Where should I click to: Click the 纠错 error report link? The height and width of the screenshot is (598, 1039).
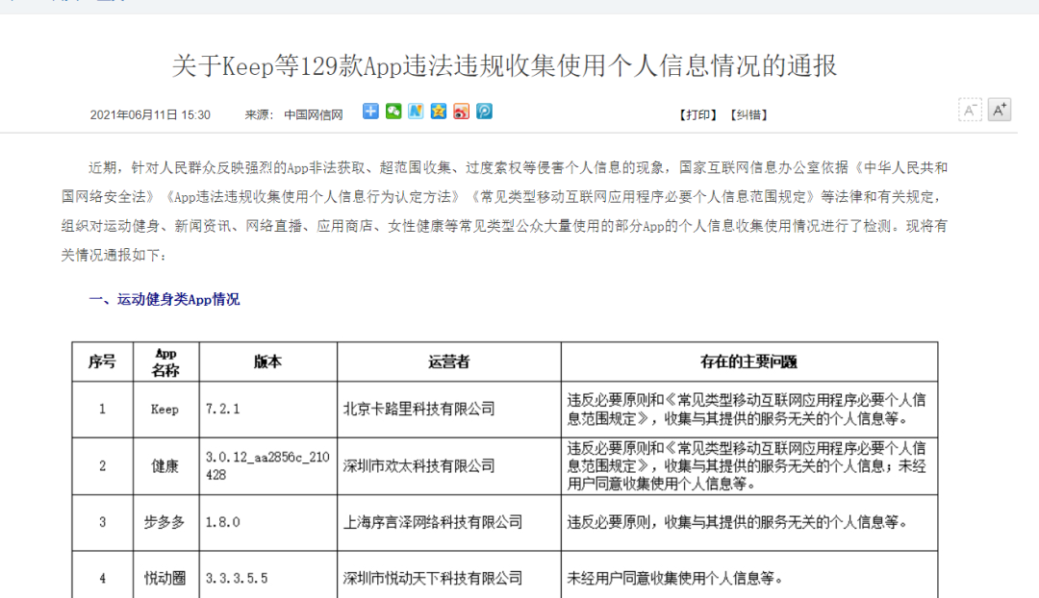point(748,115)
